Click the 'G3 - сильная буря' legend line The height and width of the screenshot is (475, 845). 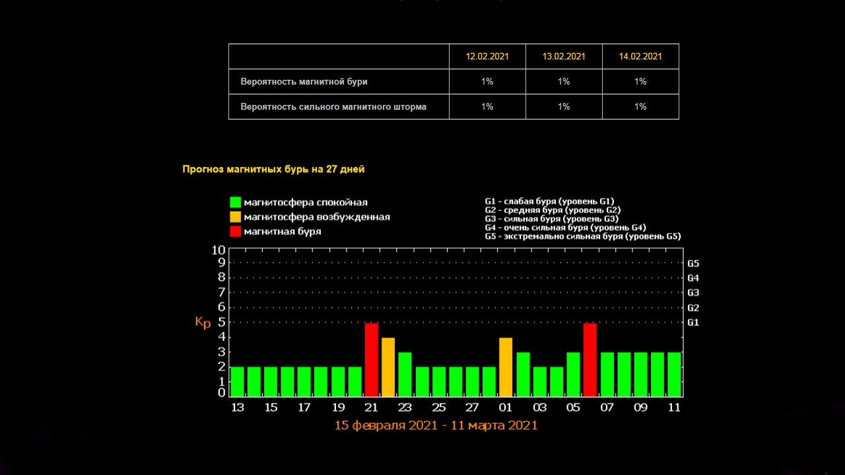[x=551, y=219]
